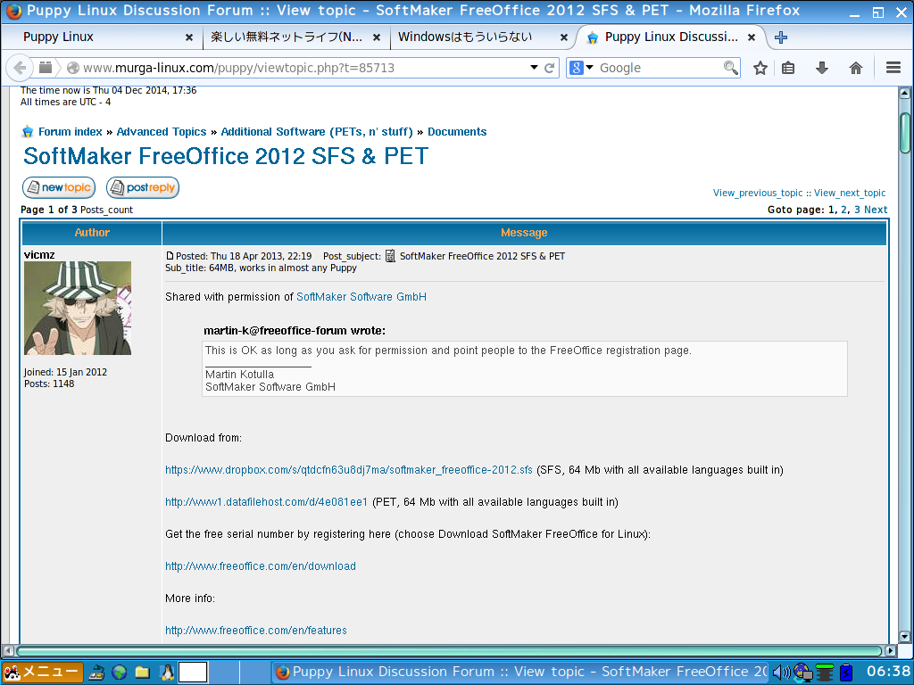Close the Puppy Linux Discussion tab

point(752,37)
